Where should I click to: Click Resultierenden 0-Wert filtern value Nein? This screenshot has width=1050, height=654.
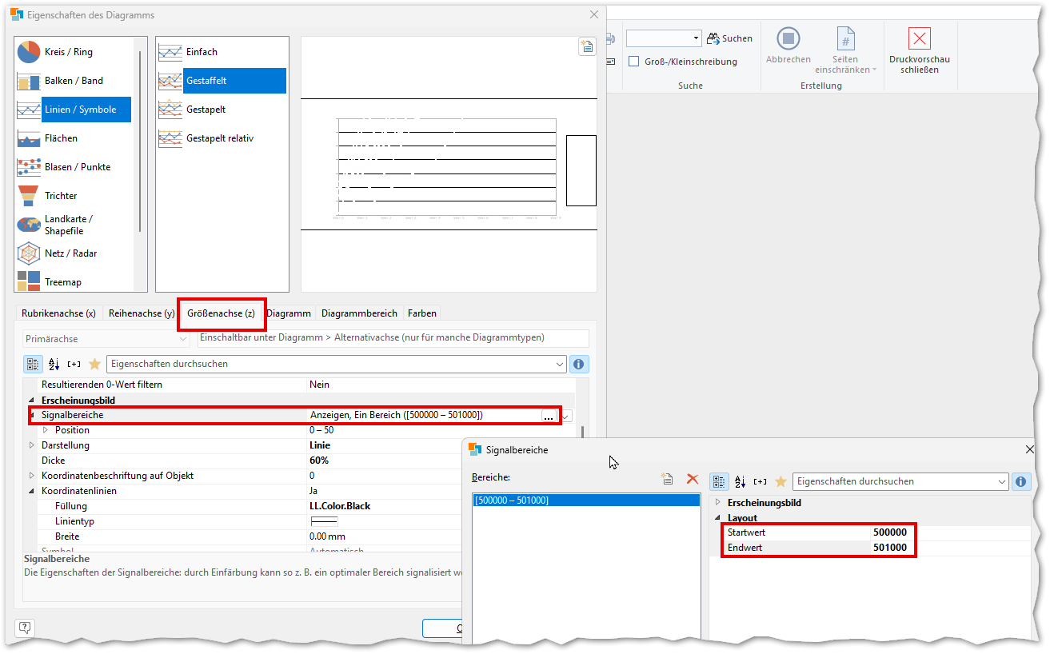point(320,385)
